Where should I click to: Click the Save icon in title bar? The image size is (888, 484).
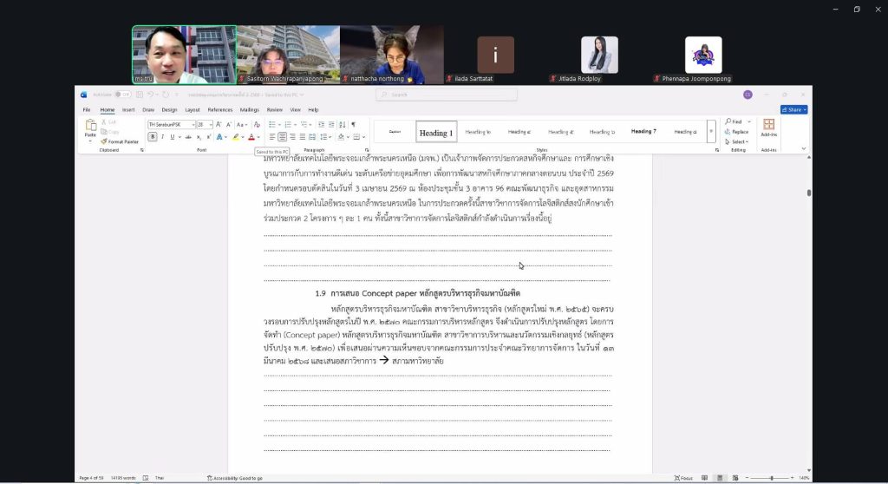click(x=140, y=95)
